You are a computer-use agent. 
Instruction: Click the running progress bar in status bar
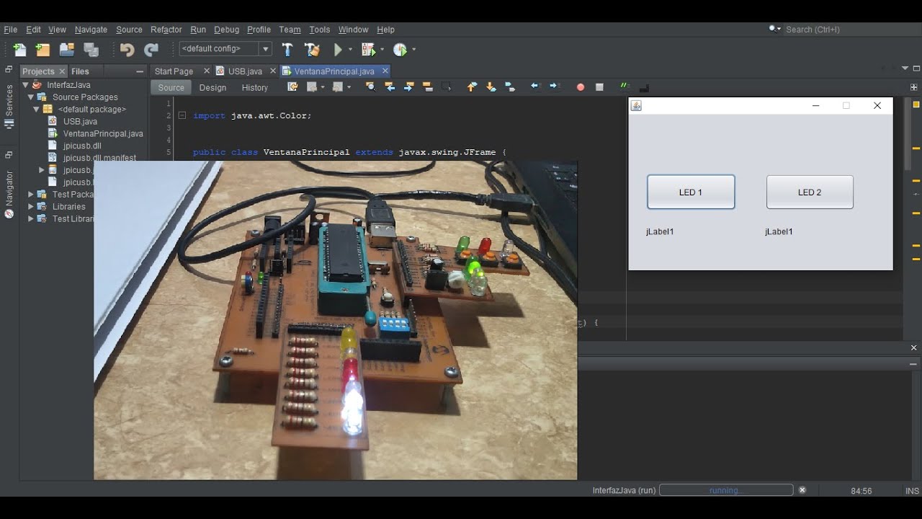click(726, 490)
